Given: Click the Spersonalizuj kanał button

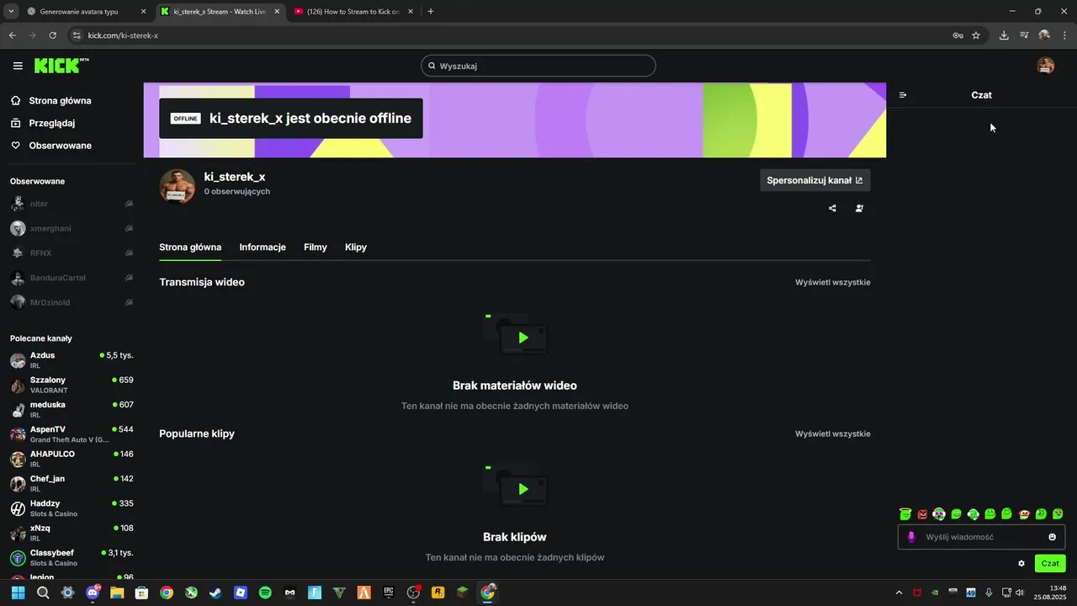Looking at the screenshot, I should (x=814, y=180).
